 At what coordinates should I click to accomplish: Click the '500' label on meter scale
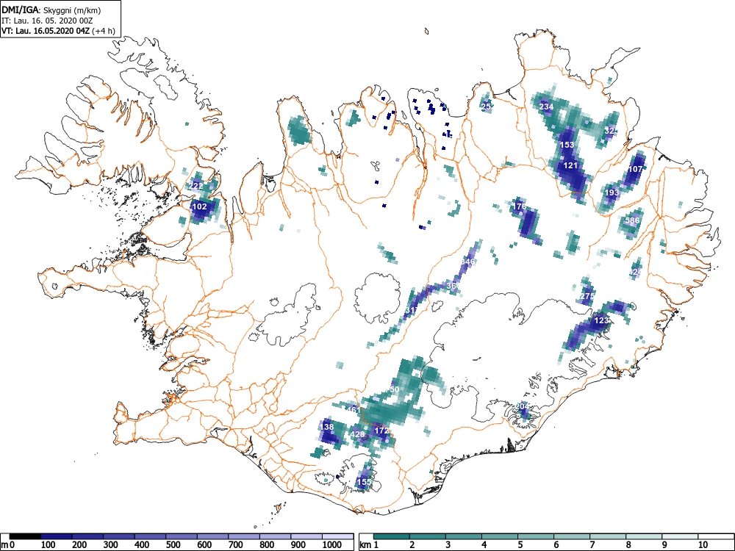[173, 544]
